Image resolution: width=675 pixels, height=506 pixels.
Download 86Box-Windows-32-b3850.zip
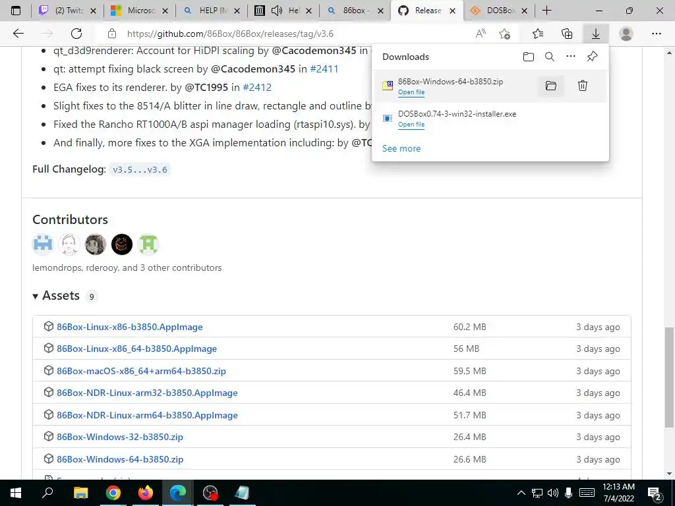[120, 437]
